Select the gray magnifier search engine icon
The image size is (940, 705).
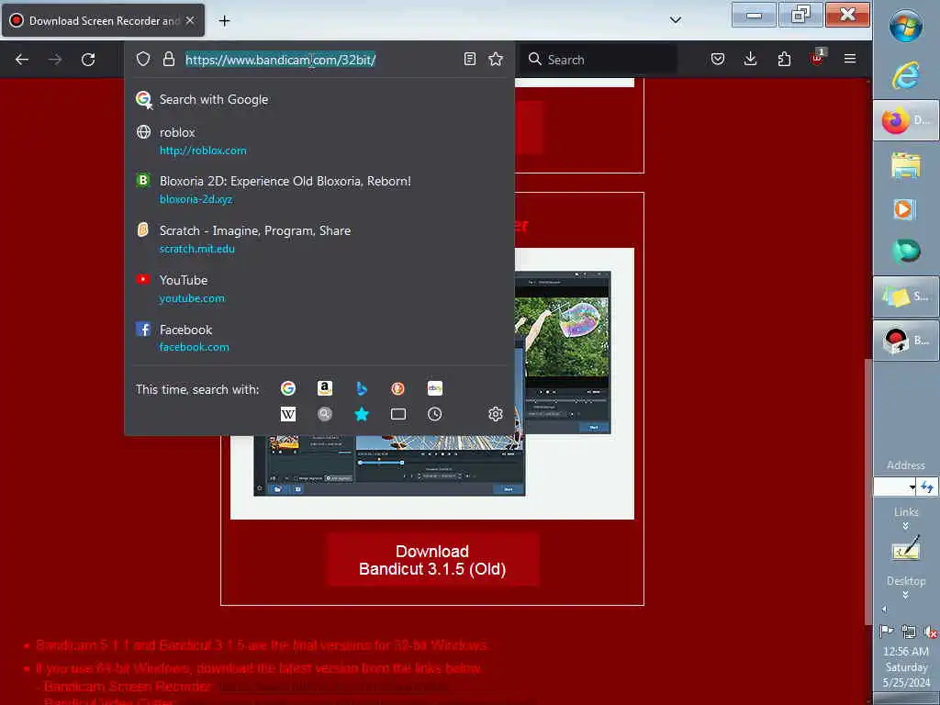coord(325,414)
